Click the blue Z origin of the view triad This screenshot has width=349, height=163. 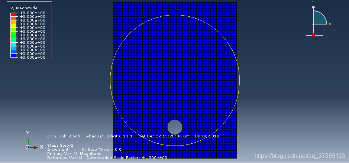coord(28,147)
